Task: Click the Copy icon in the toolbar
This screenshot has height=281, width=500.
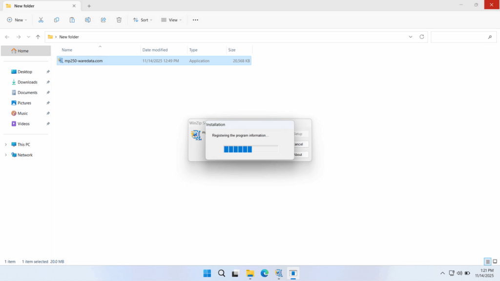Action: click(x=56, y=20)
